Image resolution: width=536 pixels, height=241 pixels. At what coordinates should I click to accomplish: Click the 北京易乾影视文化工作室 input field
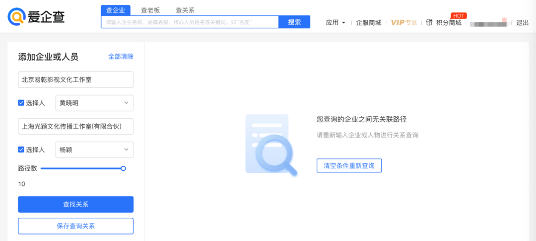click(75, 80)
